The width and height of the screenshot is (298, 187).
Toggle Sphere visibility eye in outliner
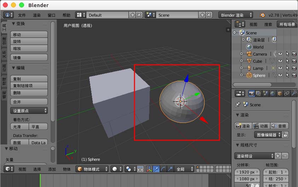click(x=280, y=75)
